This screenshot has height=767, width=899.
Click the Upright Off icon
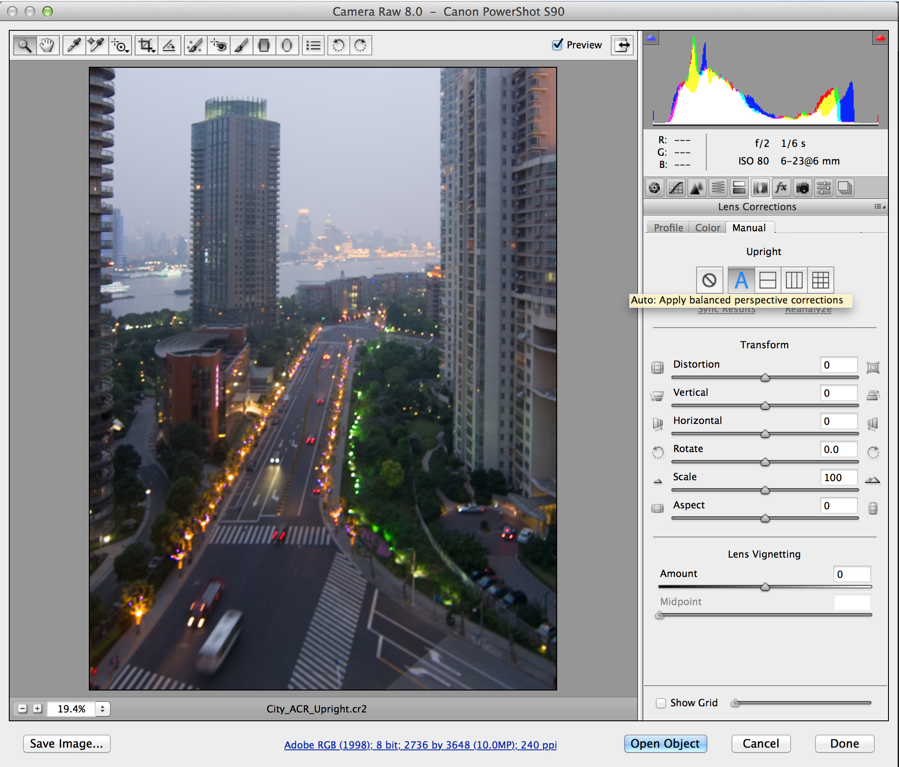pyautogui.click(x=709, y=280)
